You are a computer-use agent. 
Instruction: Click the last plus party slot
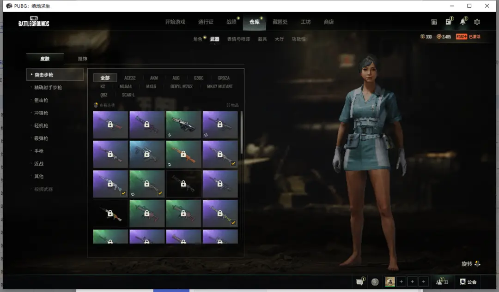point(424,282)
